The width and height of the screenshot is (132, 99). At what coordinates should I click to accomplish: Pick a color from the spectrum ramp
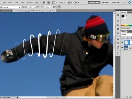coord(127,25)
